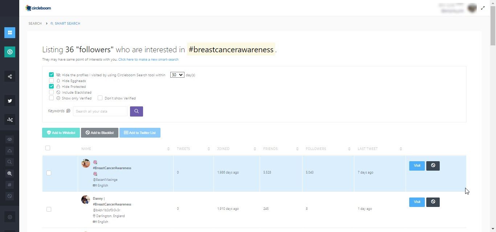Click the @BasaniMasinge handle text

[x=105, y=180]
